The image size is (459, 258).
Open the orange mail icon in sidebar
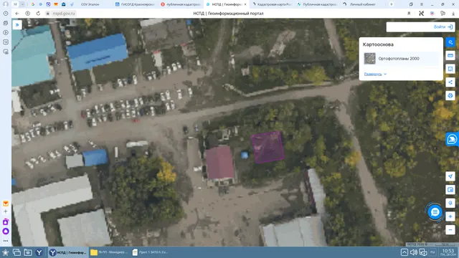(x=6, y=204)
